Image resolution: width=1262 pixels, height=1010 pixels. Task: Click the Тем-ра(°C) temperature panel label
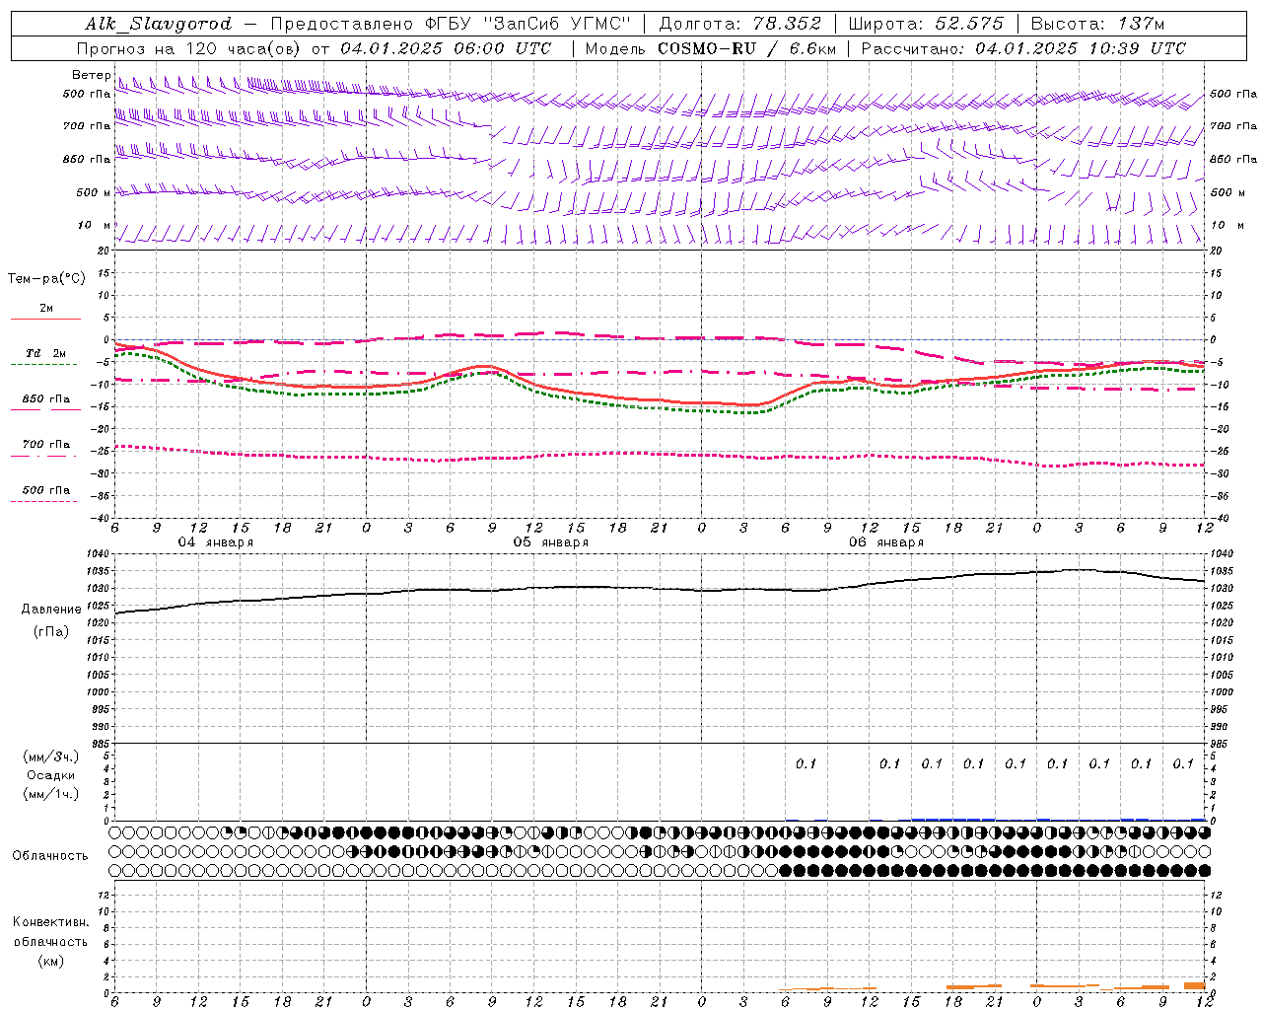46,279
